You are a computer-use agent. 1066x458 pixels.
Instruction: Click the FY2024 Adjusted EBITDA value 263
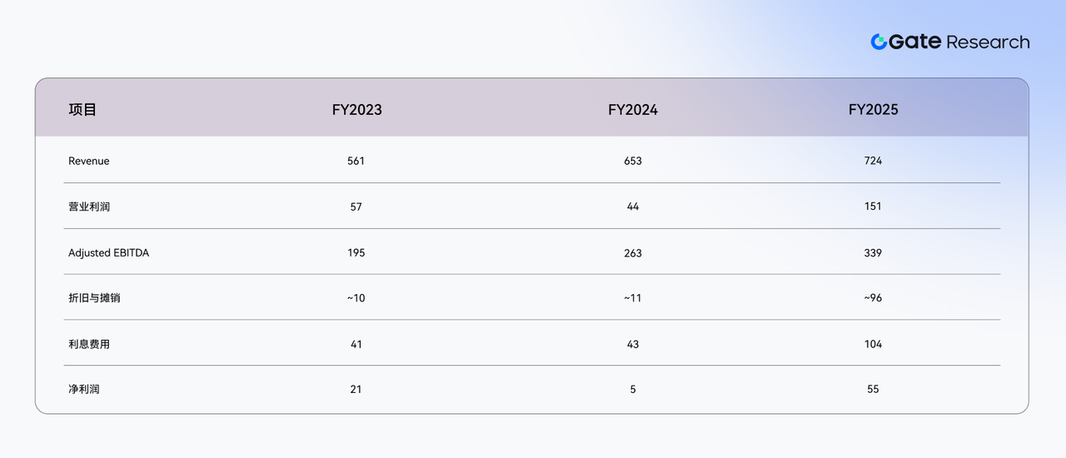point(633,253)
